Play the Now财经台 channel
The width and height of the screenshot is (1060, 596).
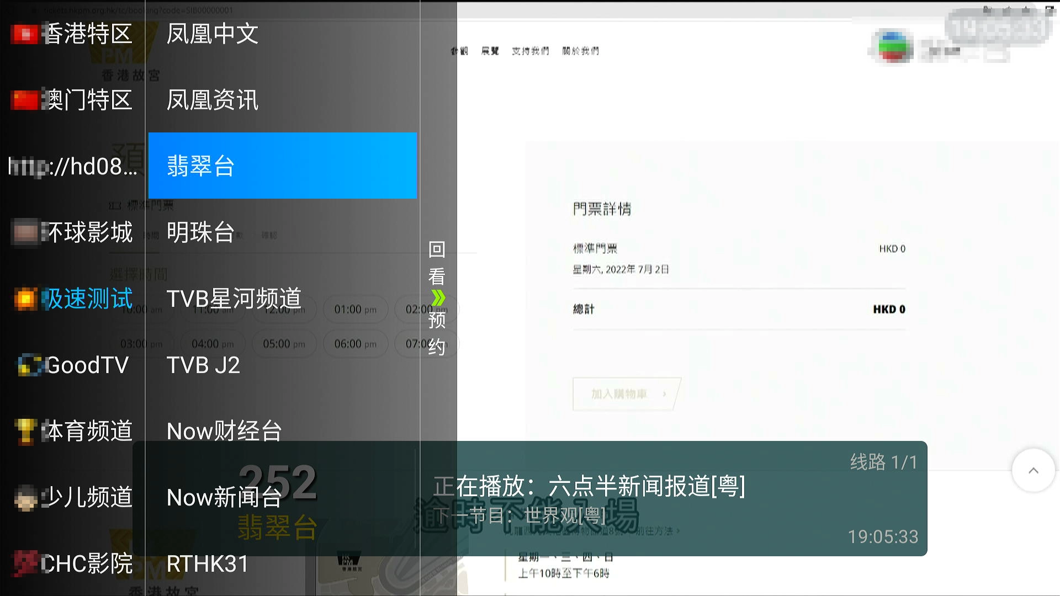283,431
